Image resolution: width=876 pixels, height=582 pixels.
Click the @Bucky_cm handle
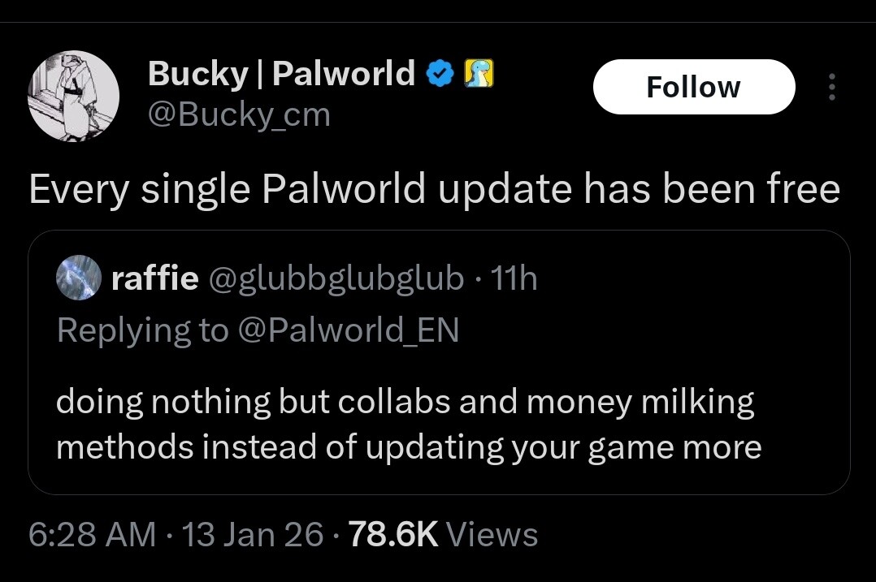[239, 114]
